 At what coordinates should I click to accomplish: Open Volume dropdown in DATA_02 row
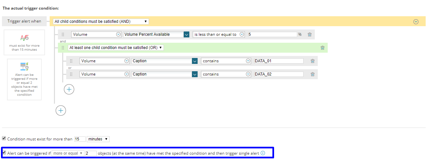[x=105, y=74]
